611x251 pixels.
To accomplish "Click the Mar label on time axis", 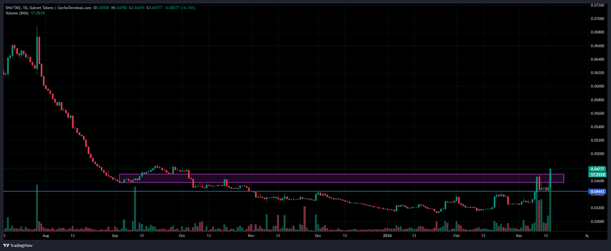I will 519,236.
